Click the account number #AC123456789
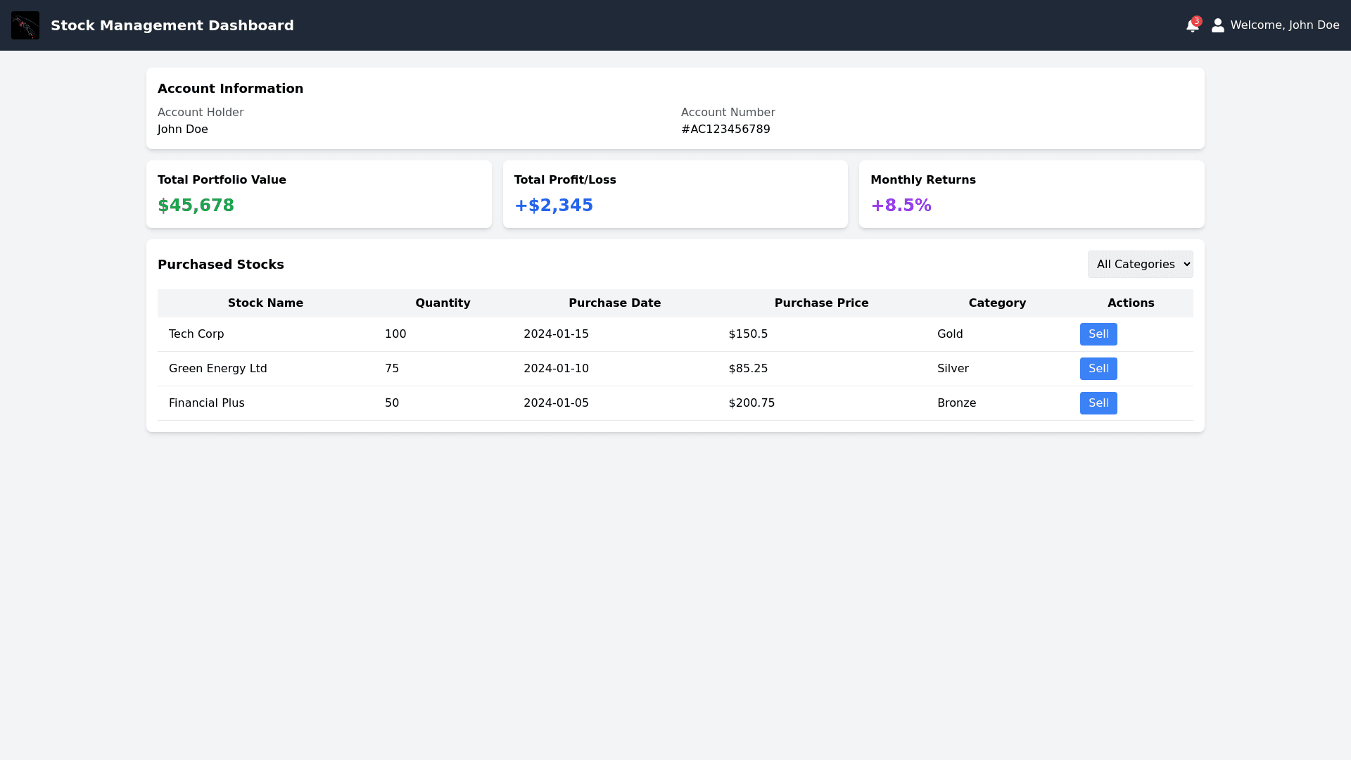This screenshot has height=760, width=1351. tap(725, 129)
